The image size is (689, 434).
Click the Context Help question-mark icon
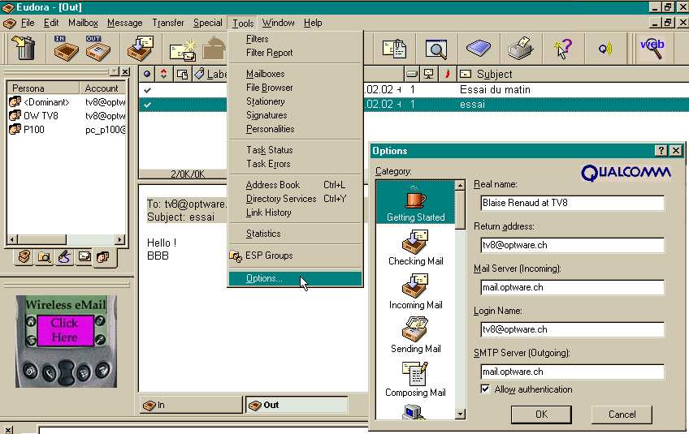coord(562,49)
